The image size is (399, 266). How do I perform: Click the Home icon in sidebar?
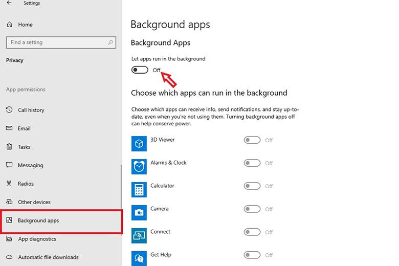tap(9, 25)
